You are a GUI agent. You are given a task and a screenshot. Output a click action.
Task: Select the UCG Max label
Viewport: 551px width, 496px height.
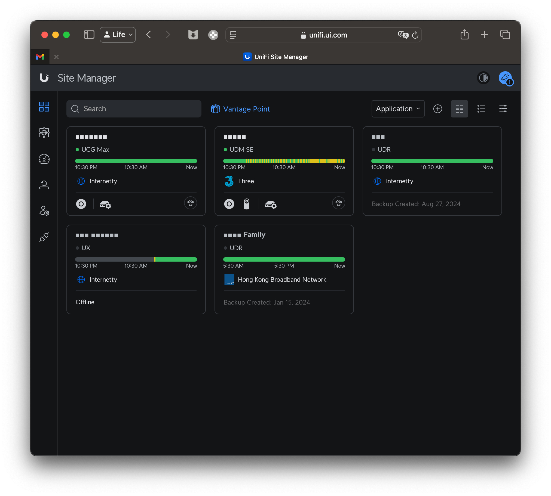click(95, 149)
